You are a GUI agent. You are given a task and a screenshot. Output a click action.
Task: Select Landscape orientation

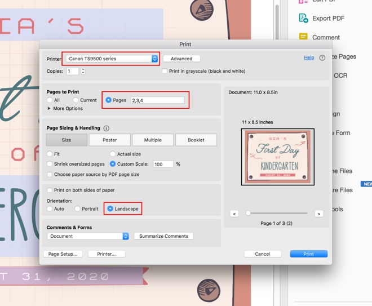110,209
